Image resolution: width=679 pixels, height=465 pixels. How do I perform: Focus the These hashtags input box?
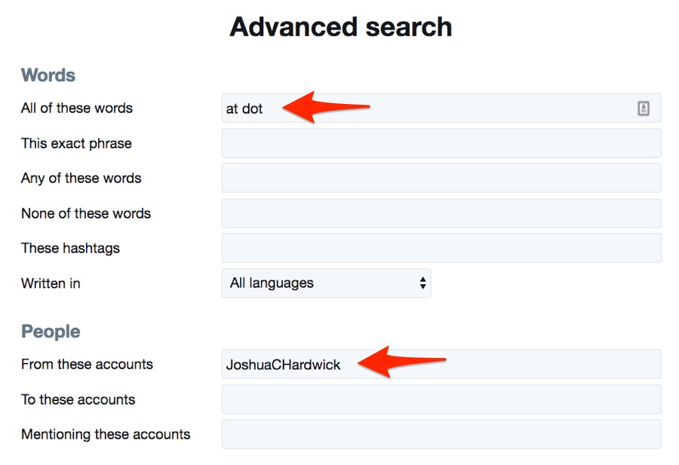click(x=441, y=248)
